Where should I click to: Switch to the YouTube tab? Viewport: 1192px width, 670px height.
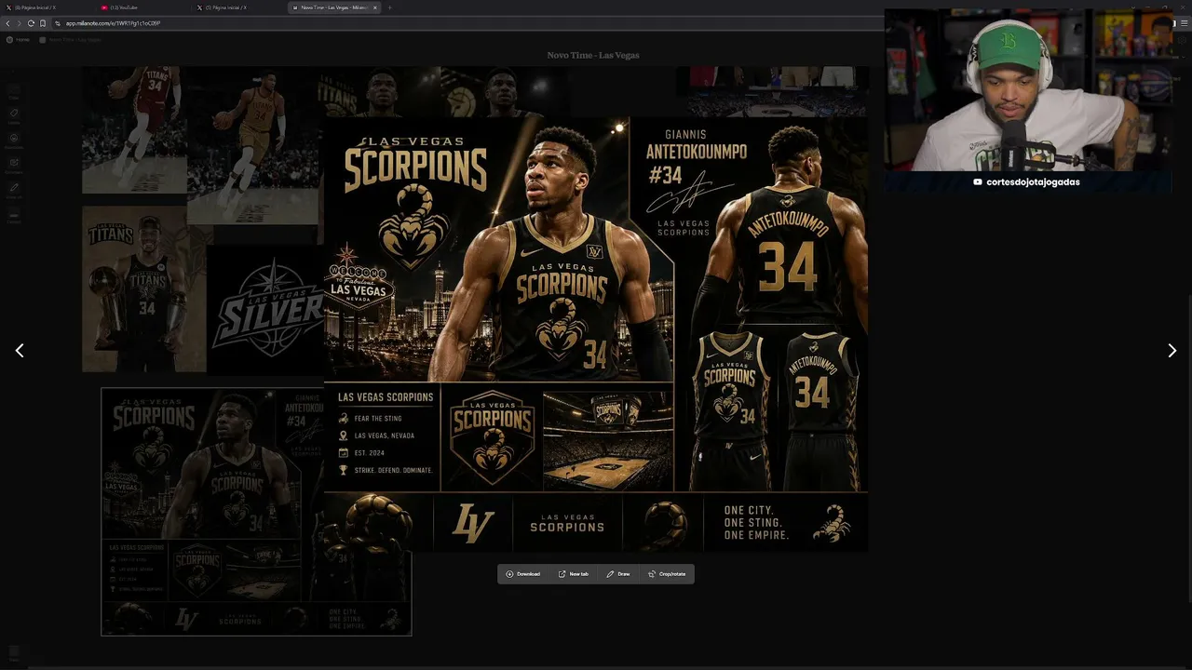[x=142, y=7]
